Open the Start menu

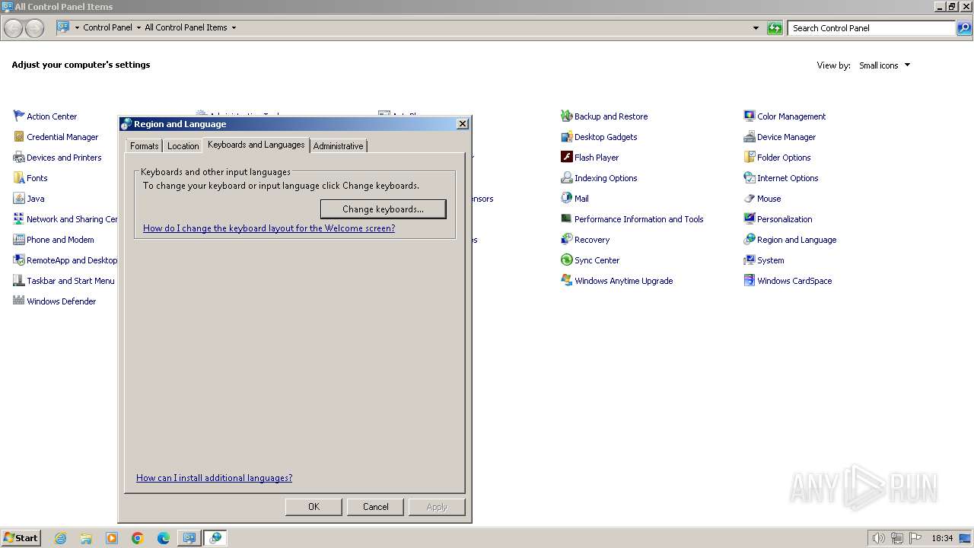tap(21, 537)
